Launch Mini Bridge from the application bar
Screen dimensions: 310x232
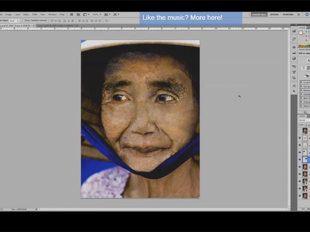point(79,14)
